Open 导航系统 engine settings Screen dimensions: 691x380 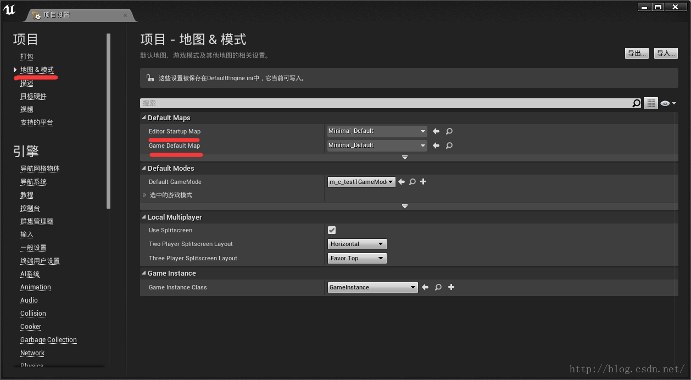click(x=34, y=182)
